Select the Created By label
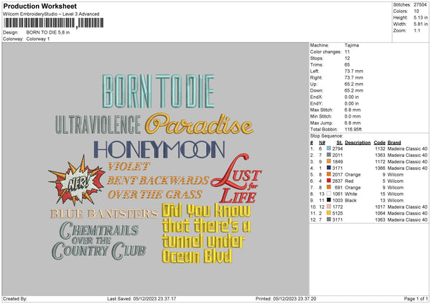Screen dimensions: 431x304 point(15,299)
